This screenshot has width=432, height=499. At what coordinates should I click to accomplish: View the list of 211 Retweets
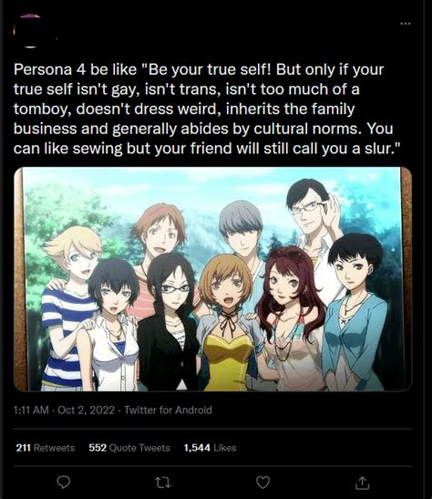click(x=46, y=448)
